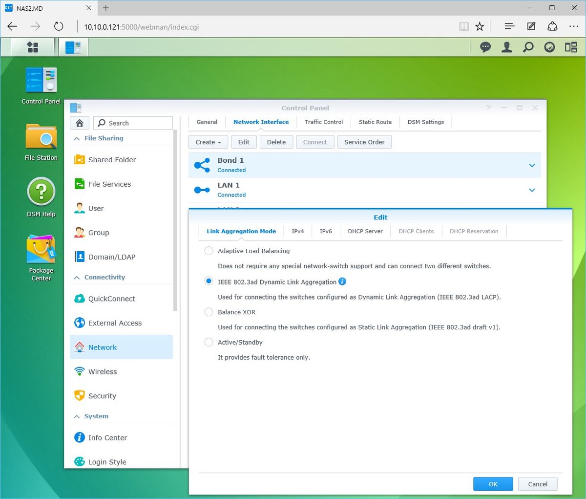Open the IPv6 tab in Edit
This screenshot has width=586, height=499.
point(326,231)
